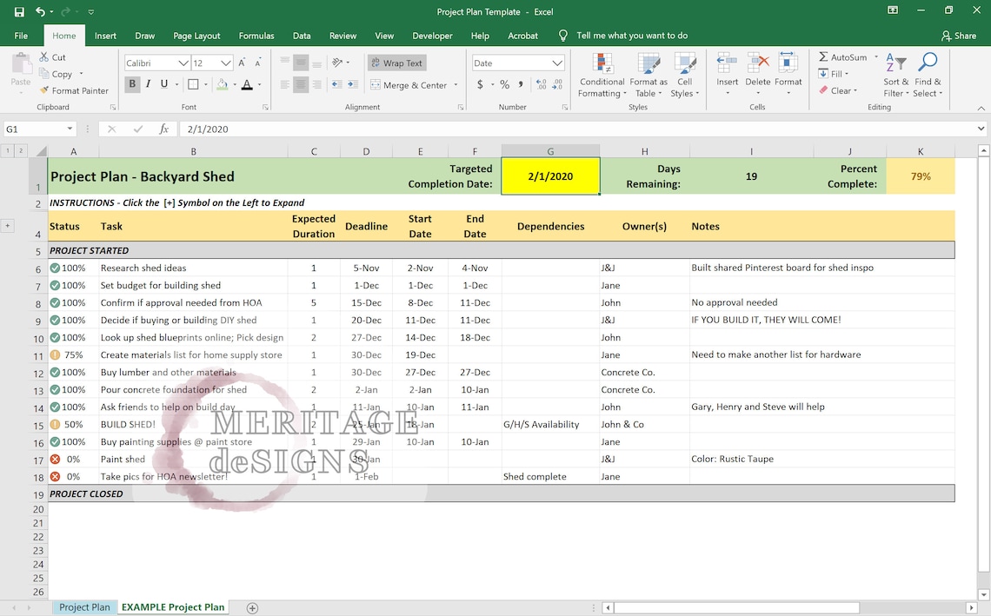
Task: Toggle Italic formatting button
Action: pos(148,84)
